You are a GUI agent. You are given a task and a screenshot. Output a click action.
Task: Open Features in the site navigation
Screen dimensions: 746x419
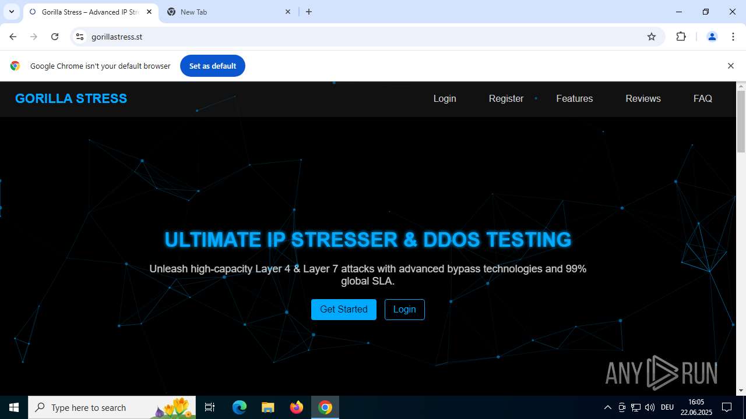(x=575, y=98)
